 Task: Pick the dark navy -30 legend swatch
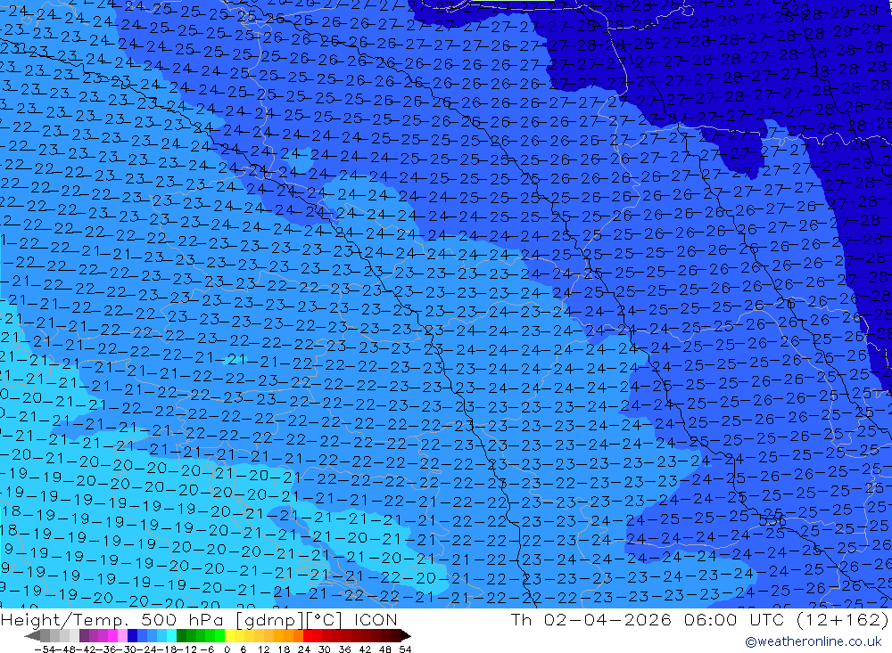(x=132, y=635)
